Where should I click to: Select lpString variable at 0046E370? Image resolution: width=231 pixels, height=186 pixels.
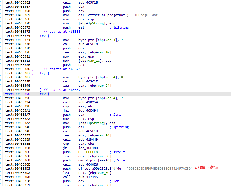[96, 23]
